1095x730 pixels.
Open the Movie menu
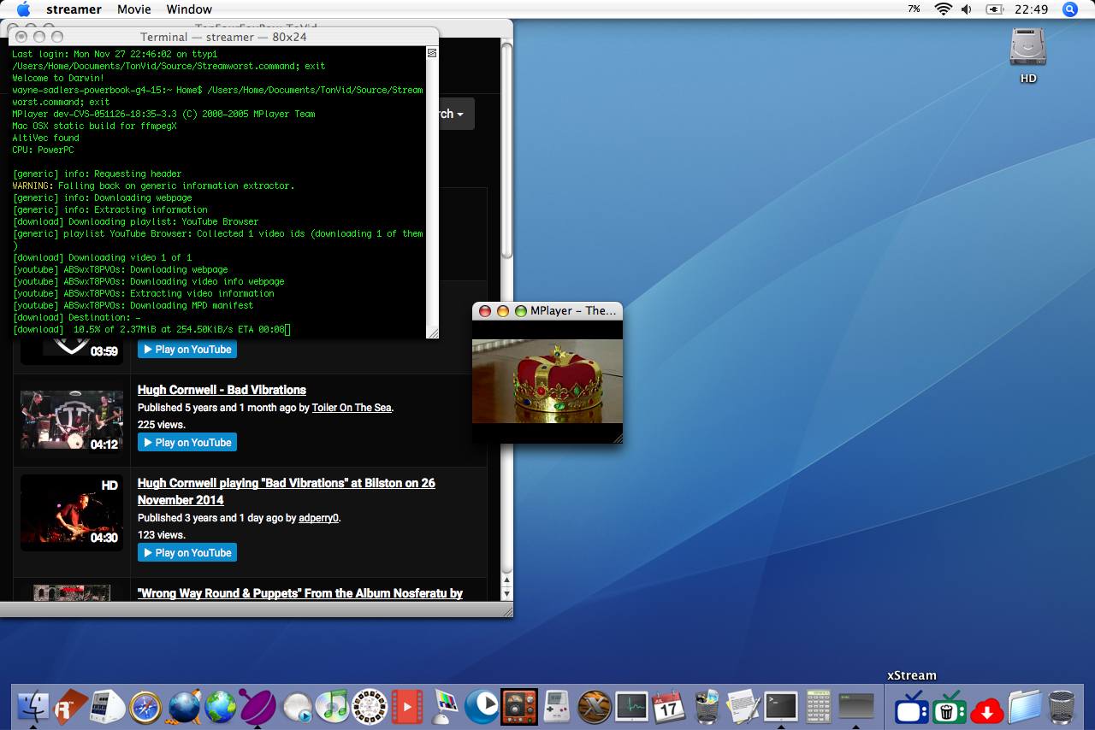click(134, 9)
